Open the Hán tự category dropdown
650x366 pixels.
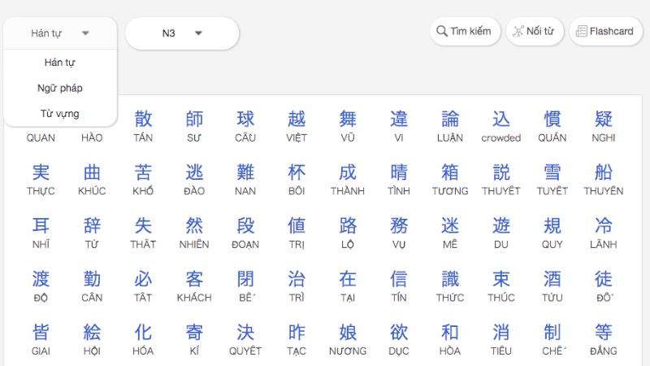pyautogui.click(x=60, y=33)
